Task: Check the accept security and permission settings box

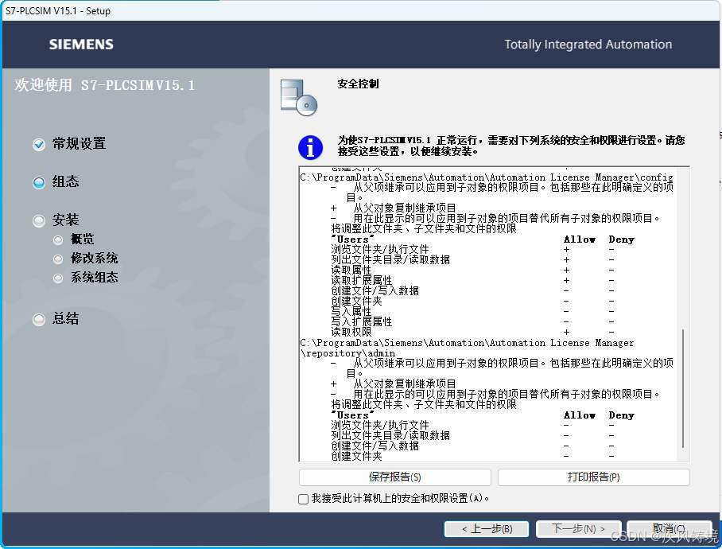Action: pyautogui.click(x=304, y=499)
